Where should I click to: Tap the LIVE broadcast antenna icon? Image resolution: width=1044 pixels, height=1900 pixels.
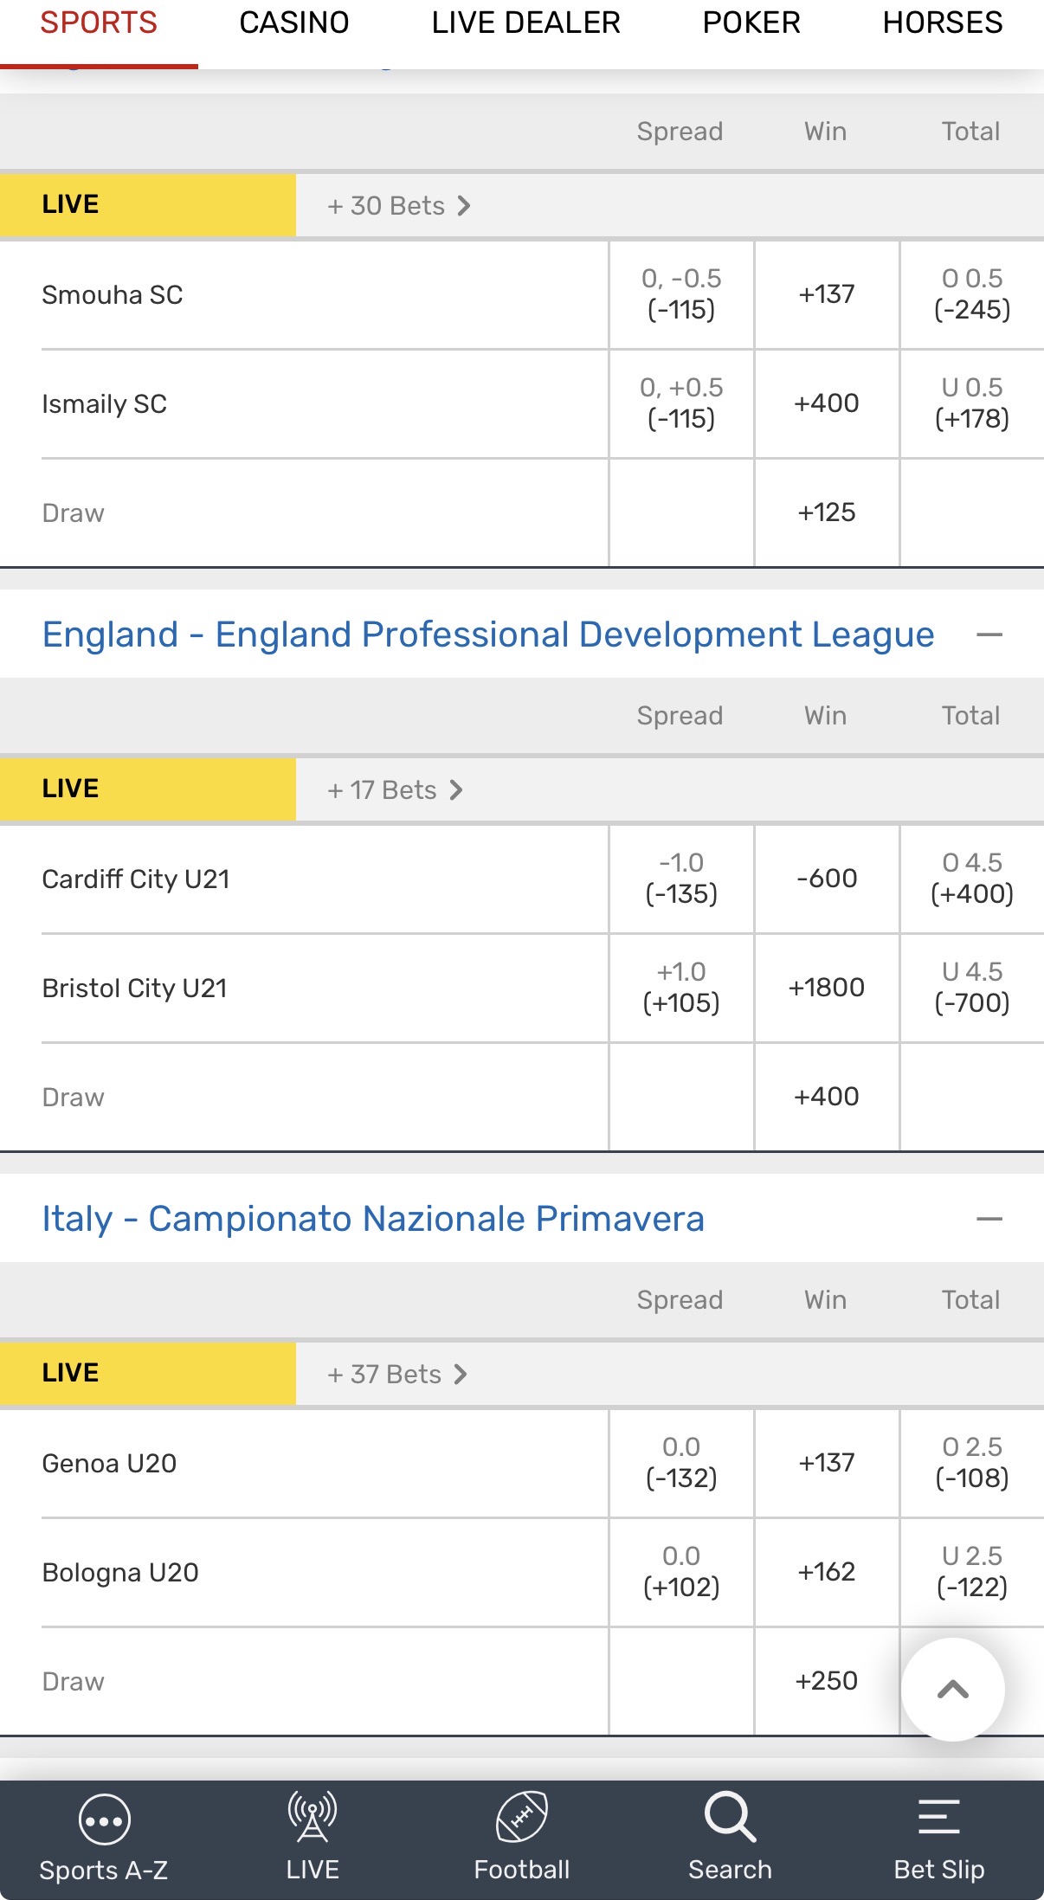(x=313, y=1816)
